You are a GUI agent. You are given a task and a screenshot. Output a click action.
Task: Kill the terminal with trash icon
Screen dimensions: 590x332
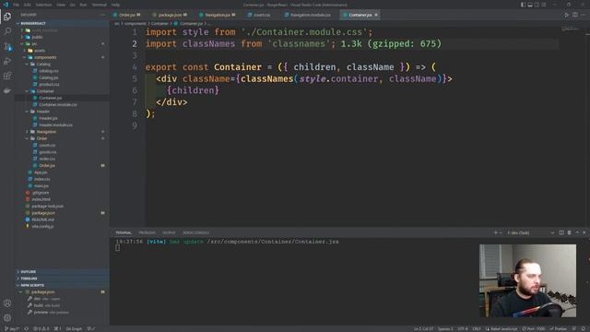pos(569,232)
